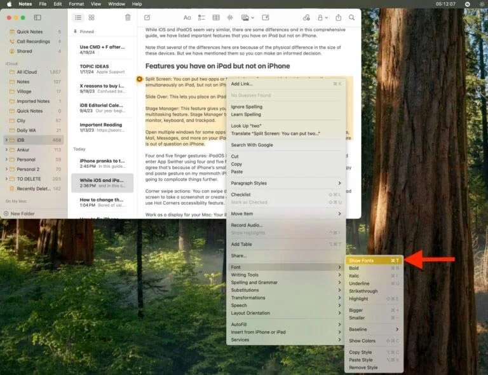The width and height of the screenshot is (488, 375).
Task: Open the Window menu in menu bar
Action: [116, 4]
